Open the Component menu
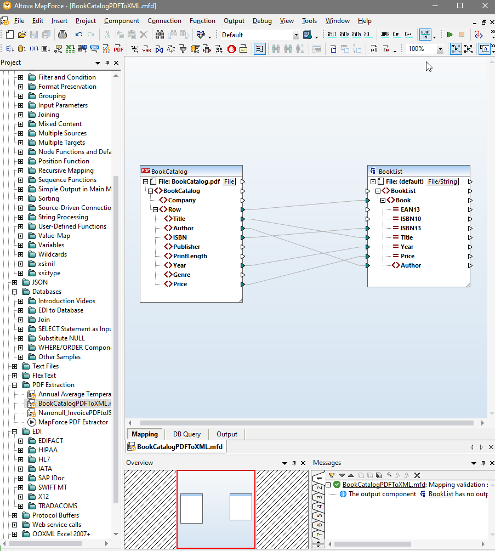Viewport: 495px width, 551px height. (122, 21)
